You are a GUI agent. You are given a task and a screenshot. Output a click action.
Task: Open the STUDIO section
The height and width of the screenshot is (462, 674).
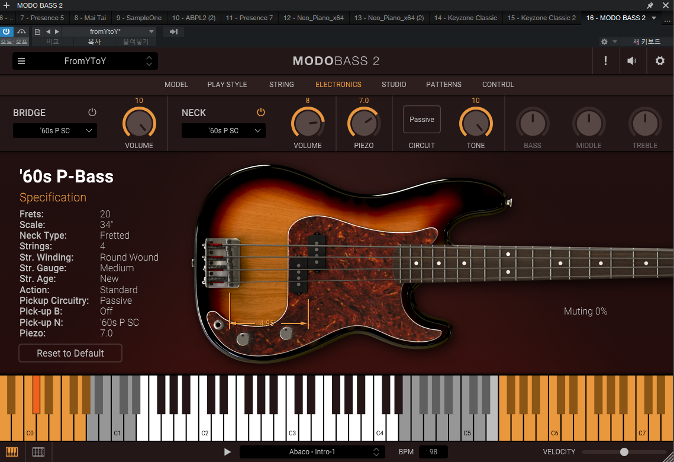point(394,84)
